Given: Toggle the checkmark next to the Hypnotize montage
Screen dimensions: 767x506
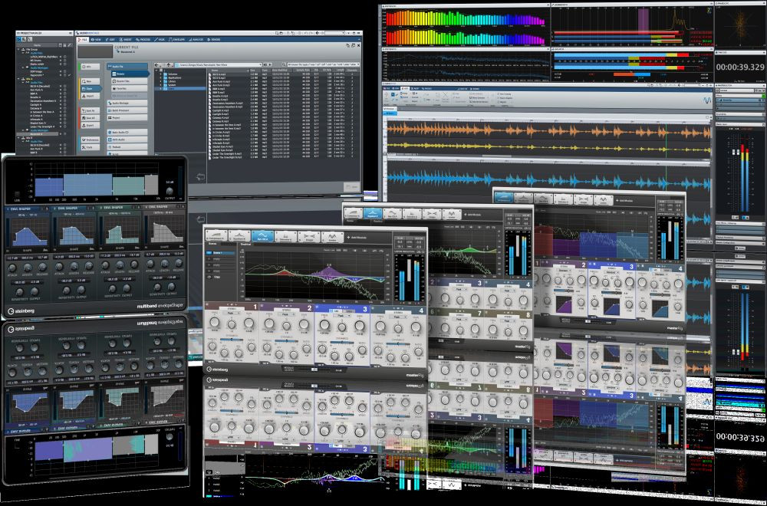Looking at the screenshot, I should pyautogui.click(x=70, y=74).
